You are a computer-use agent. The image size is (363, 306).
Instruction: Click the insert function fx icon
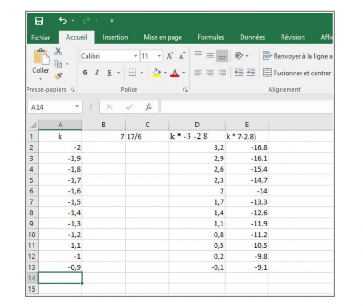coord(148,107)
